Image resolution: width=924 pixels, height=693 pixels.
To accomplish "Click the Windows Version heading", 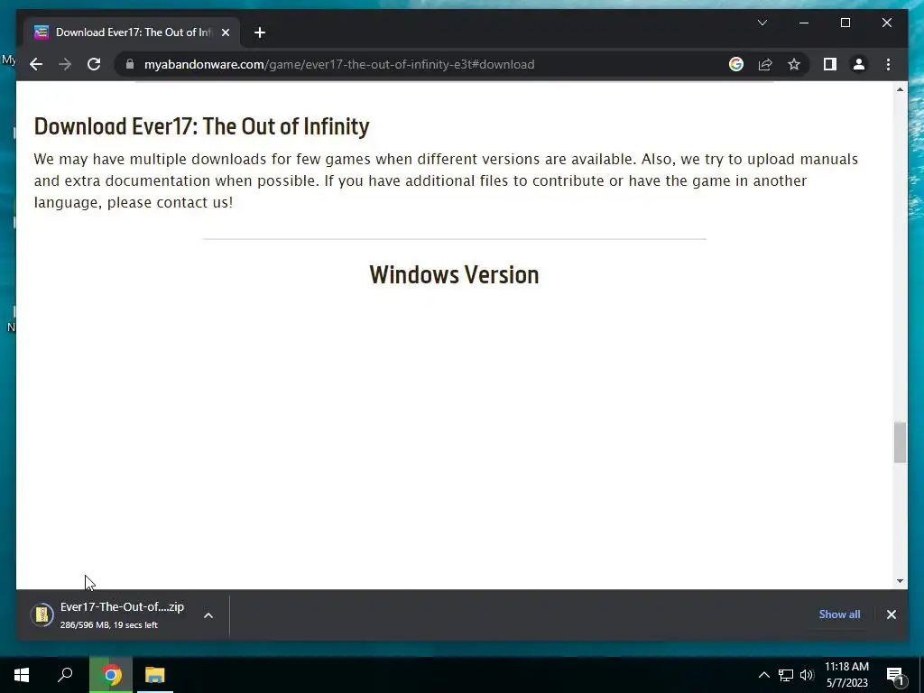I will coord(454,274).
